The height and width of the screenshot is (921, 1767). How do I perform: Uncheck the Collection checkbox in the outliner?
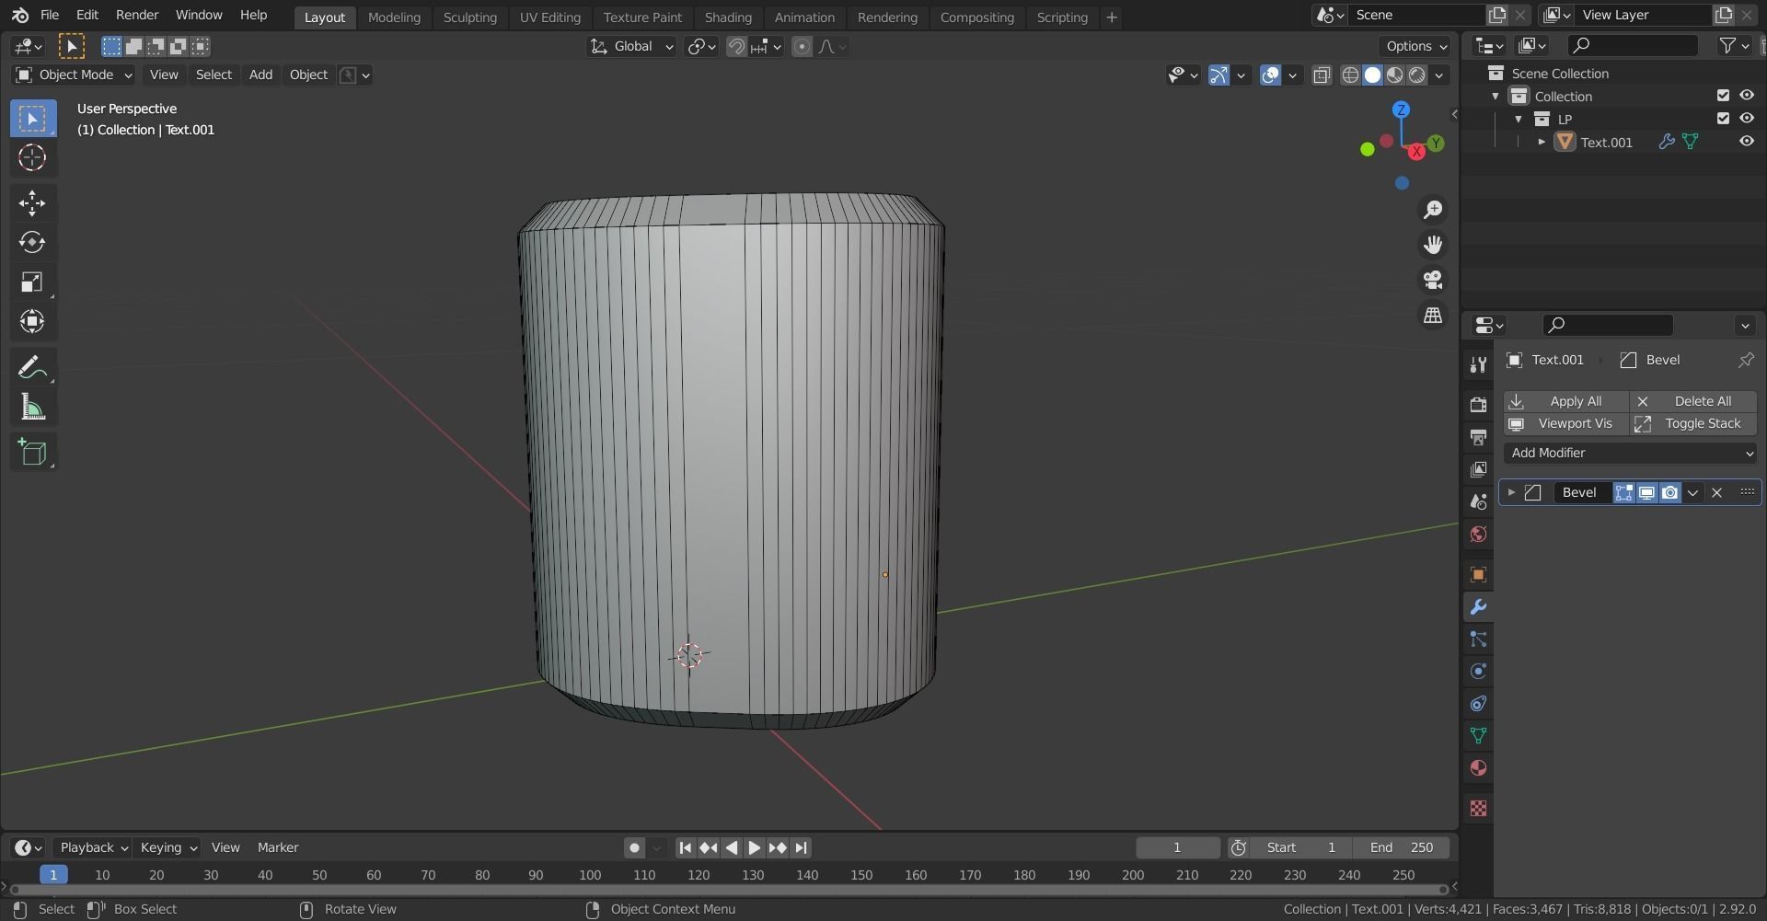pos(1723,95)
